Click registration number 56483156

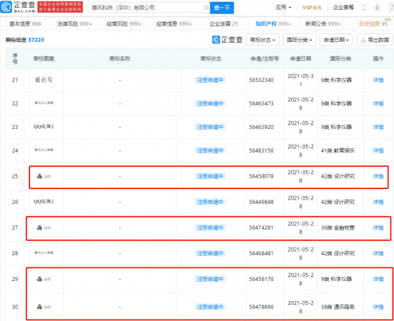[261, 151]
